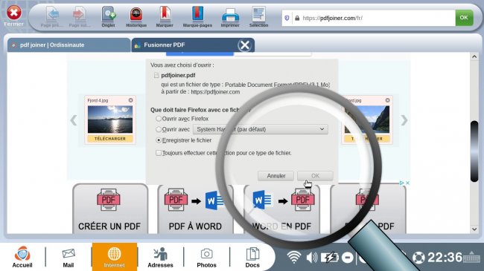Select the Ouvrir avec Firefox radio button
The height and width of the screenshot is (271, 484).
(x=159, y=119)
